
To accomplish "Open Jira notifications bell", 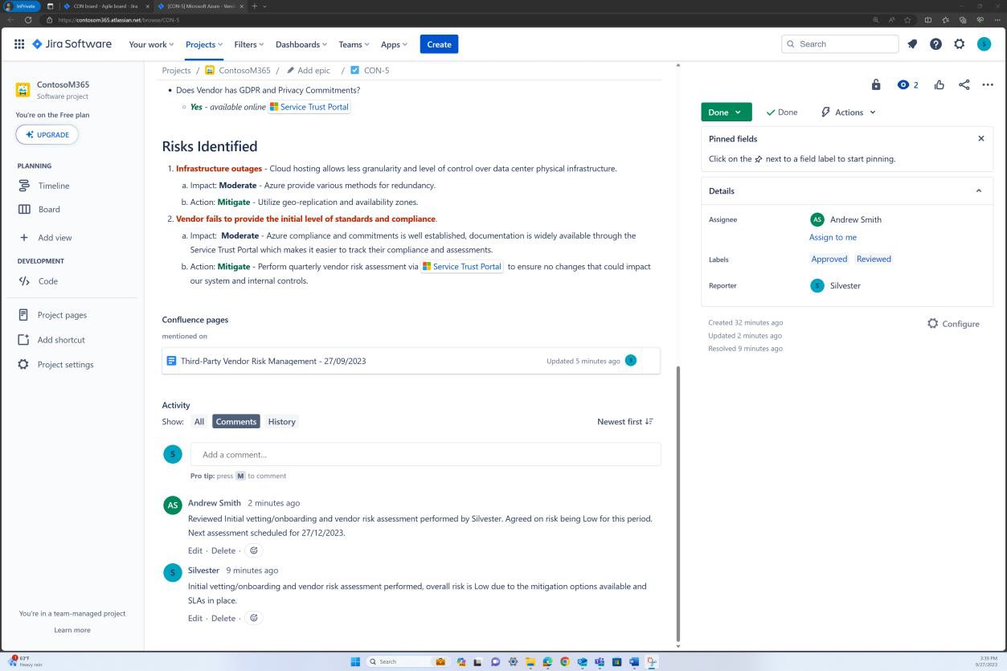I will click(911, 44).
